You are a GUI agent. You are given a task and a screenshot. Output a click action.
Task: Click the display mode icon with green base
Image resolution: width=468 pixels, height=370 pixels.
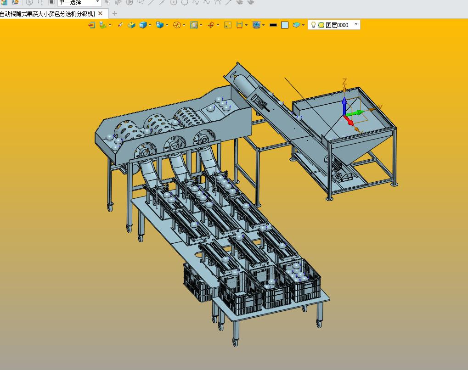point(103,25)
